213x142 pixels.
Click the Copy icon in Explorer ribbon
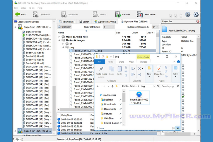pos(112,69)
